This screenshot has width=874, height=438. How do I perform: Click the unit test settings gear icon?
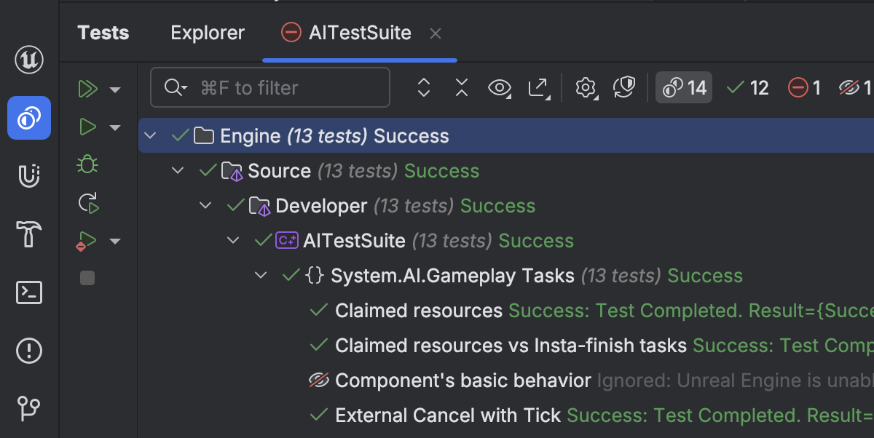[586, 88]
